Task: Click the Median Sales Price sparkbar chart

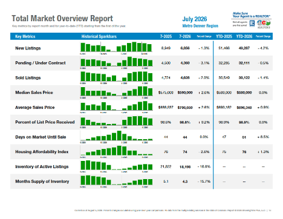Action: coord(116,92)
